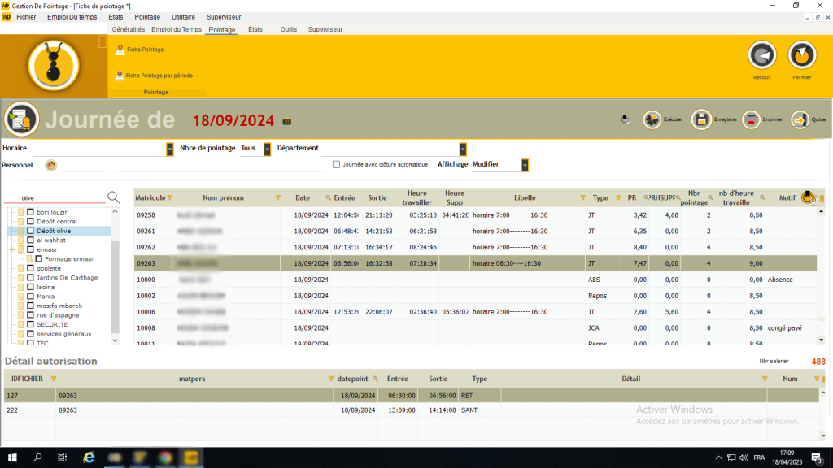The image size is (833, 468).
Task: Click the Exécuter clover icon
Action: [x=652, y=119]
